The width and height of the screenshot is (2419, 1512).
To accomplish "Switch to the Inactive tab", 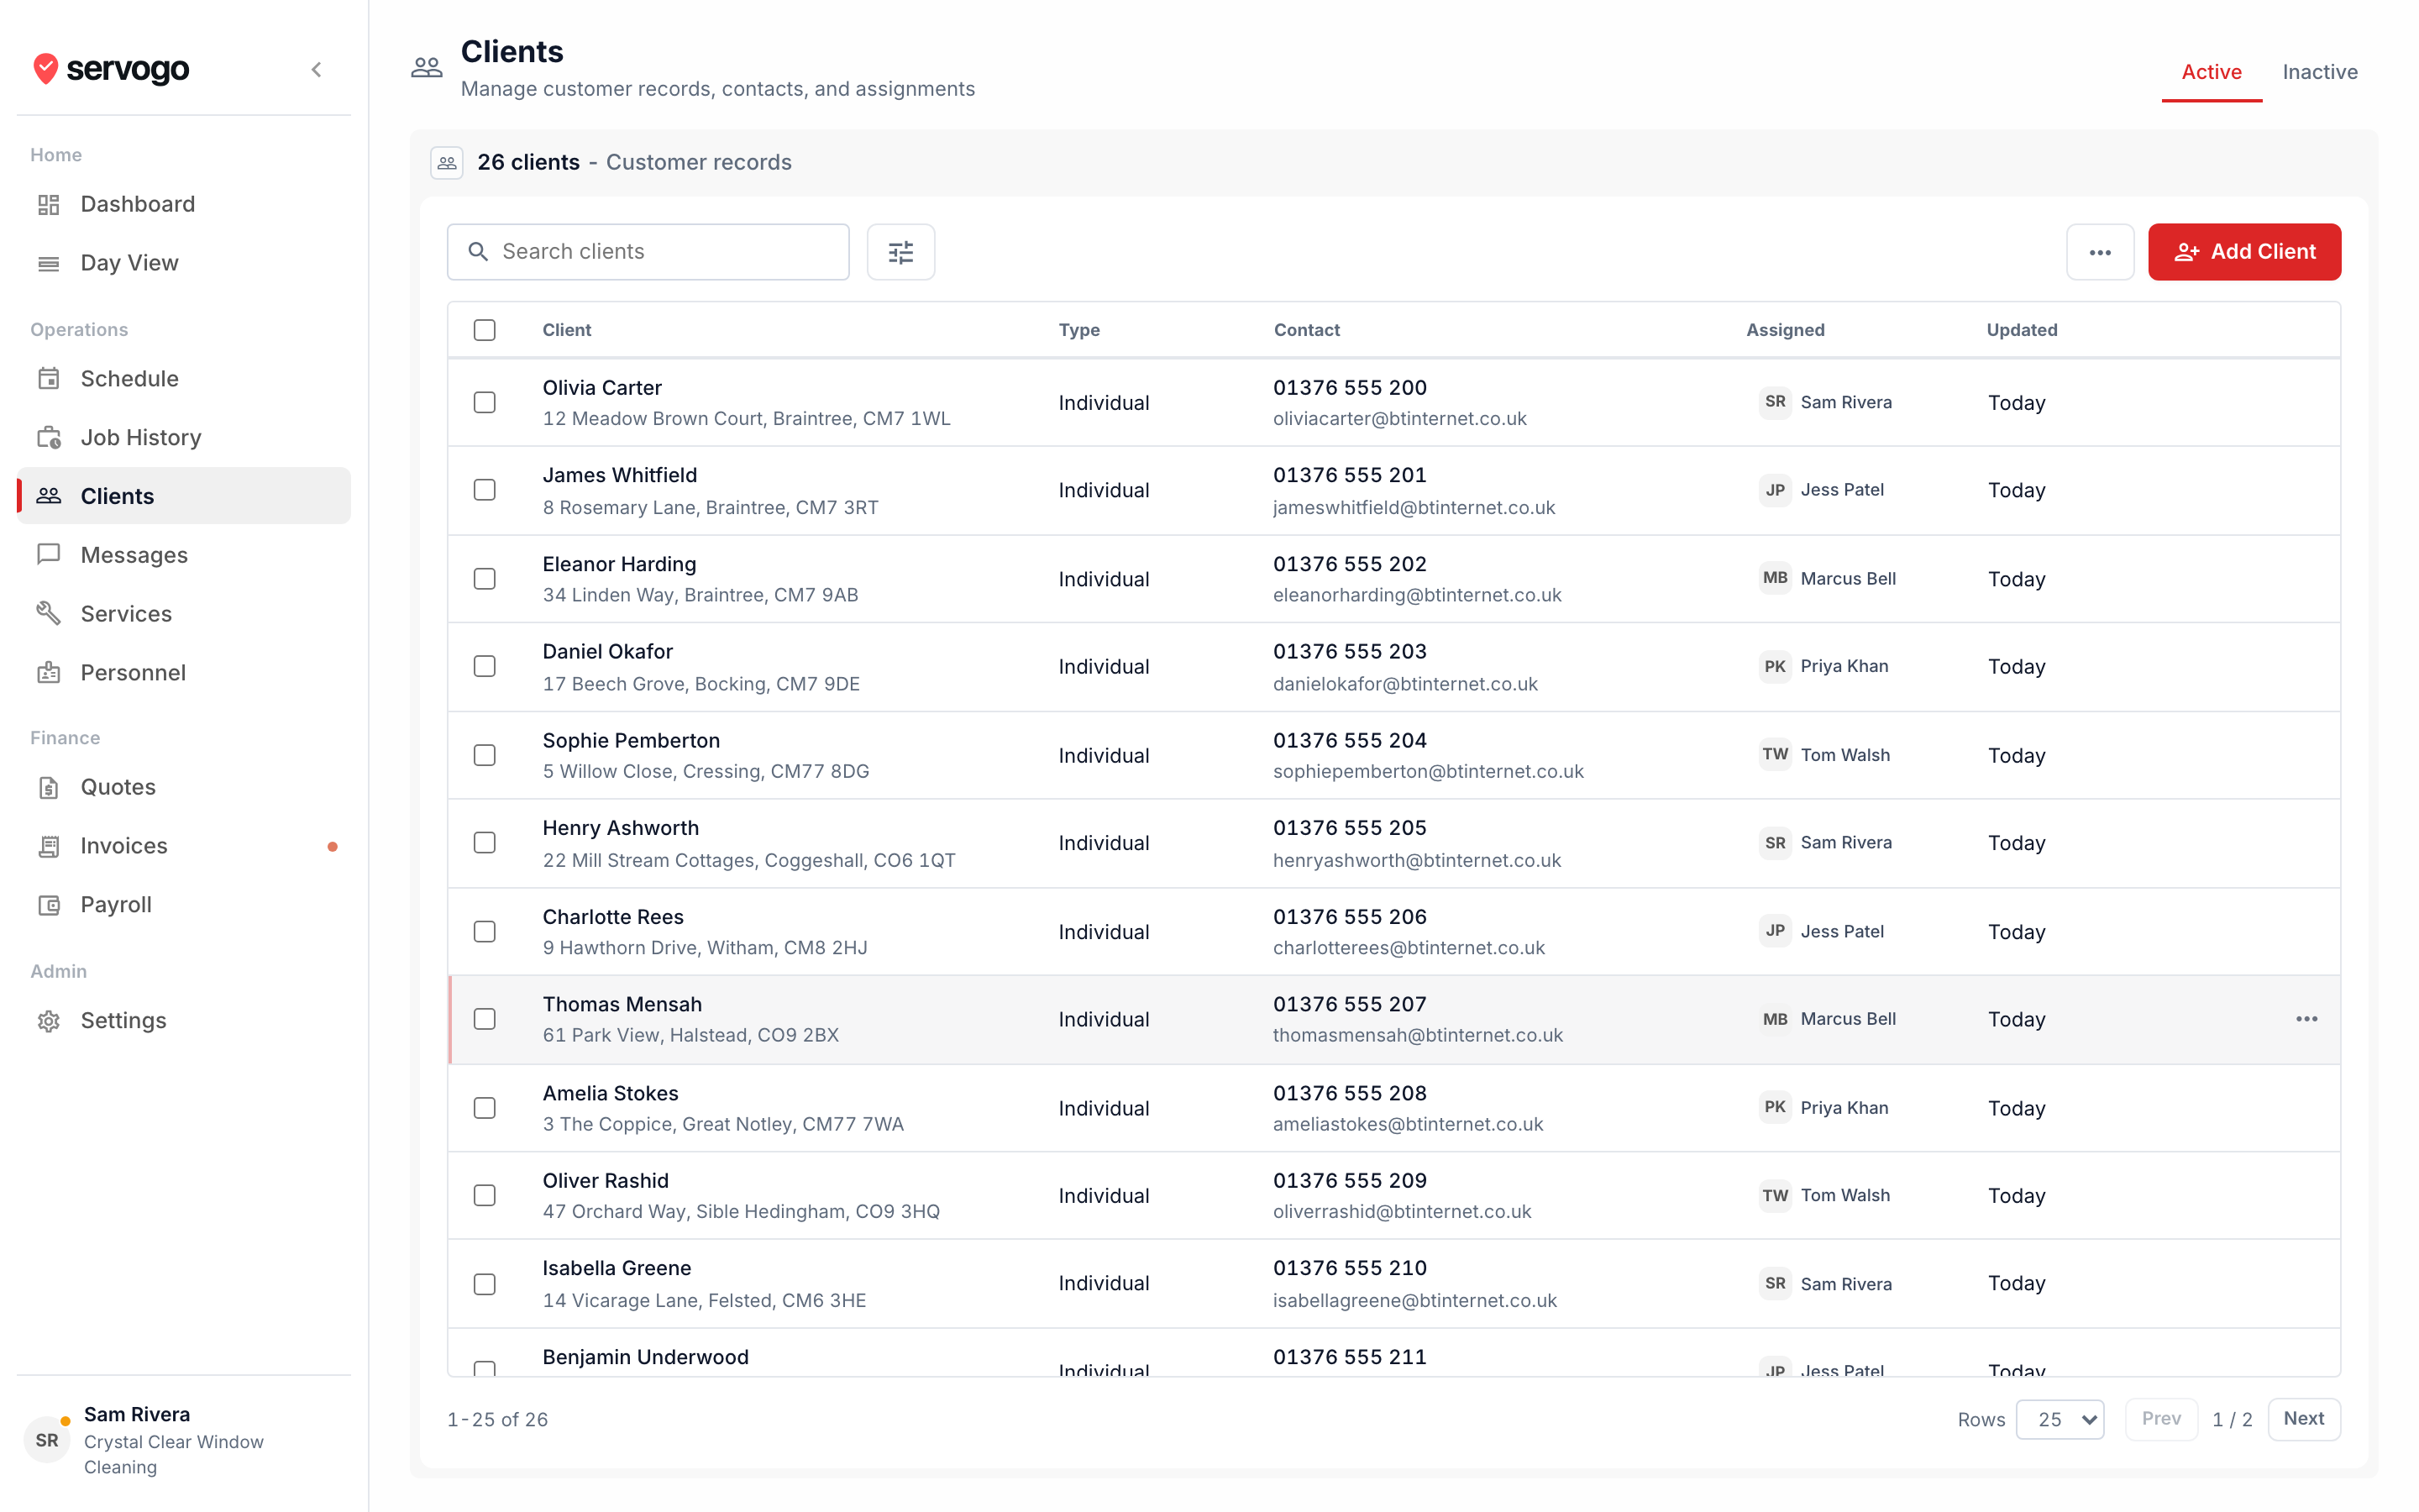I will click(x=2319, y=72).
